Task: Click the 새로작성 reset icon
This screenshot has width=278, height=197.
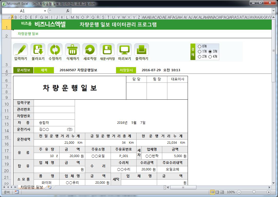Action: (90, 50)
